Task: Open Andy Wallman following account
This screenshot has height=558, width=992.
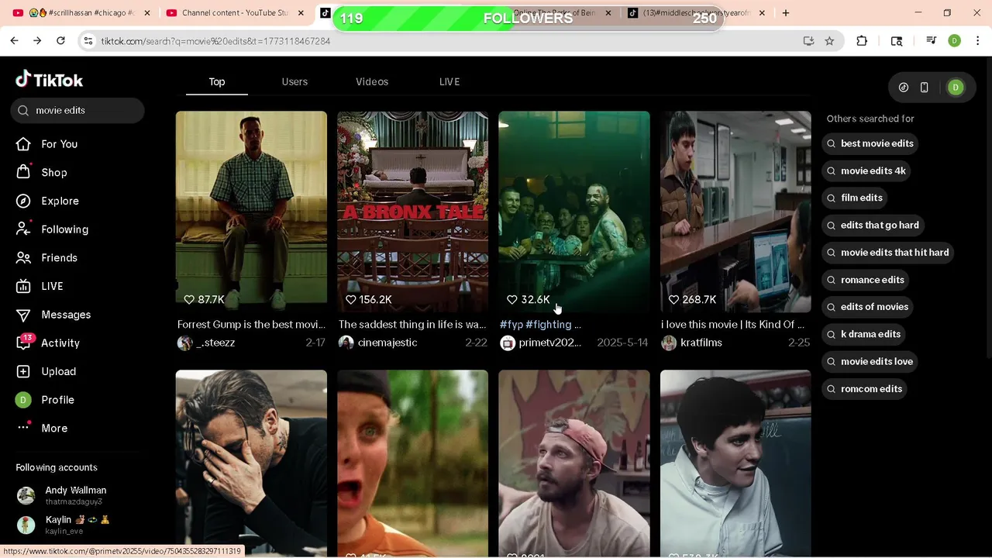Action: 76,495
